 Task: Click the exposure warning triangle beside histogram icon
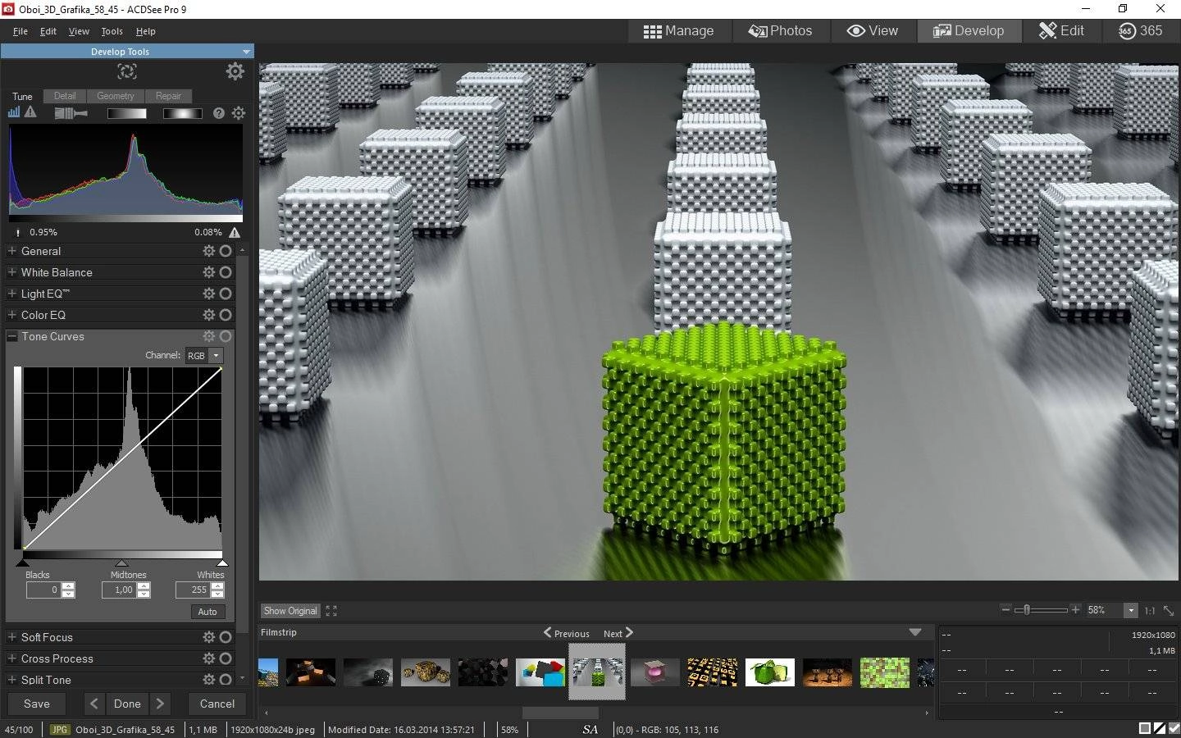click(x=30, y=112)
